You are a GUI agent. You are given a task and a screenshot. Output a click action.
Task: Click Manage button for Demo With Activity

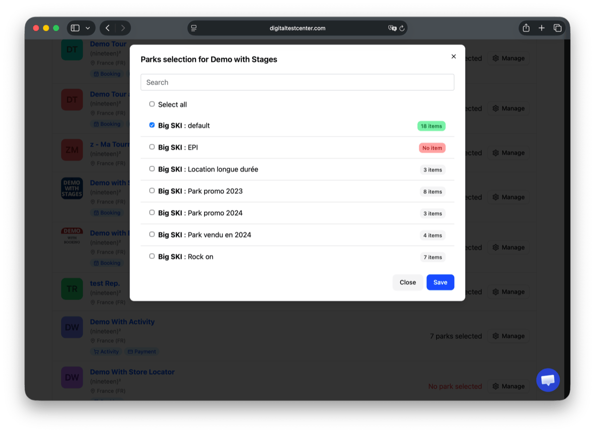click(508, 336)
